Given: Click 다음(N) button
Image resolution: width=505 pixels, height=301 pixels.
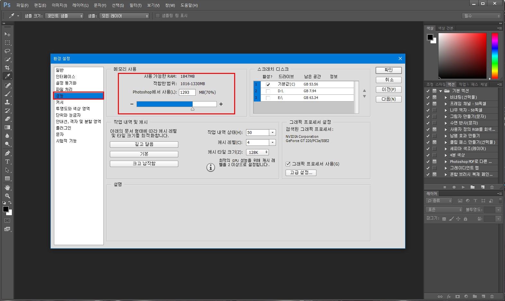Looking at the screenshot, I should click(x=389, y=99).
